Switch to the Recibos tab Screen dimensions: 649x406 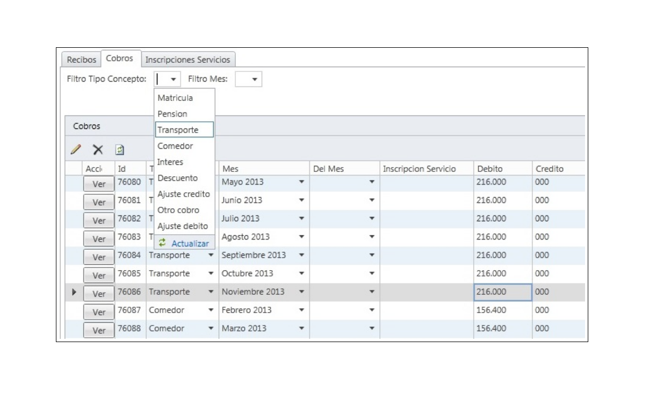(x=80, y=59)
